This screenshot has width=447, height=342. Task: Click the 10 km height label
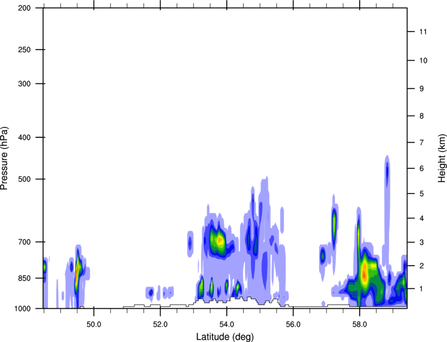(x=423, y=61)
